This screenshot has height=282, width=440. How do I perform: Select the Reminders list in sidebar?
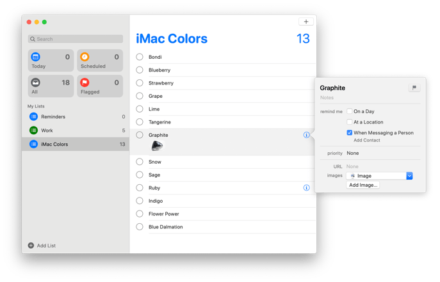76,117
